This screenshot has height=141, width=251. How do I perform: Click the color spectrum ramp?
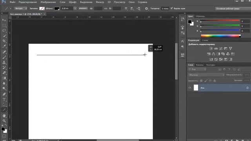click(x=220, y=36)
